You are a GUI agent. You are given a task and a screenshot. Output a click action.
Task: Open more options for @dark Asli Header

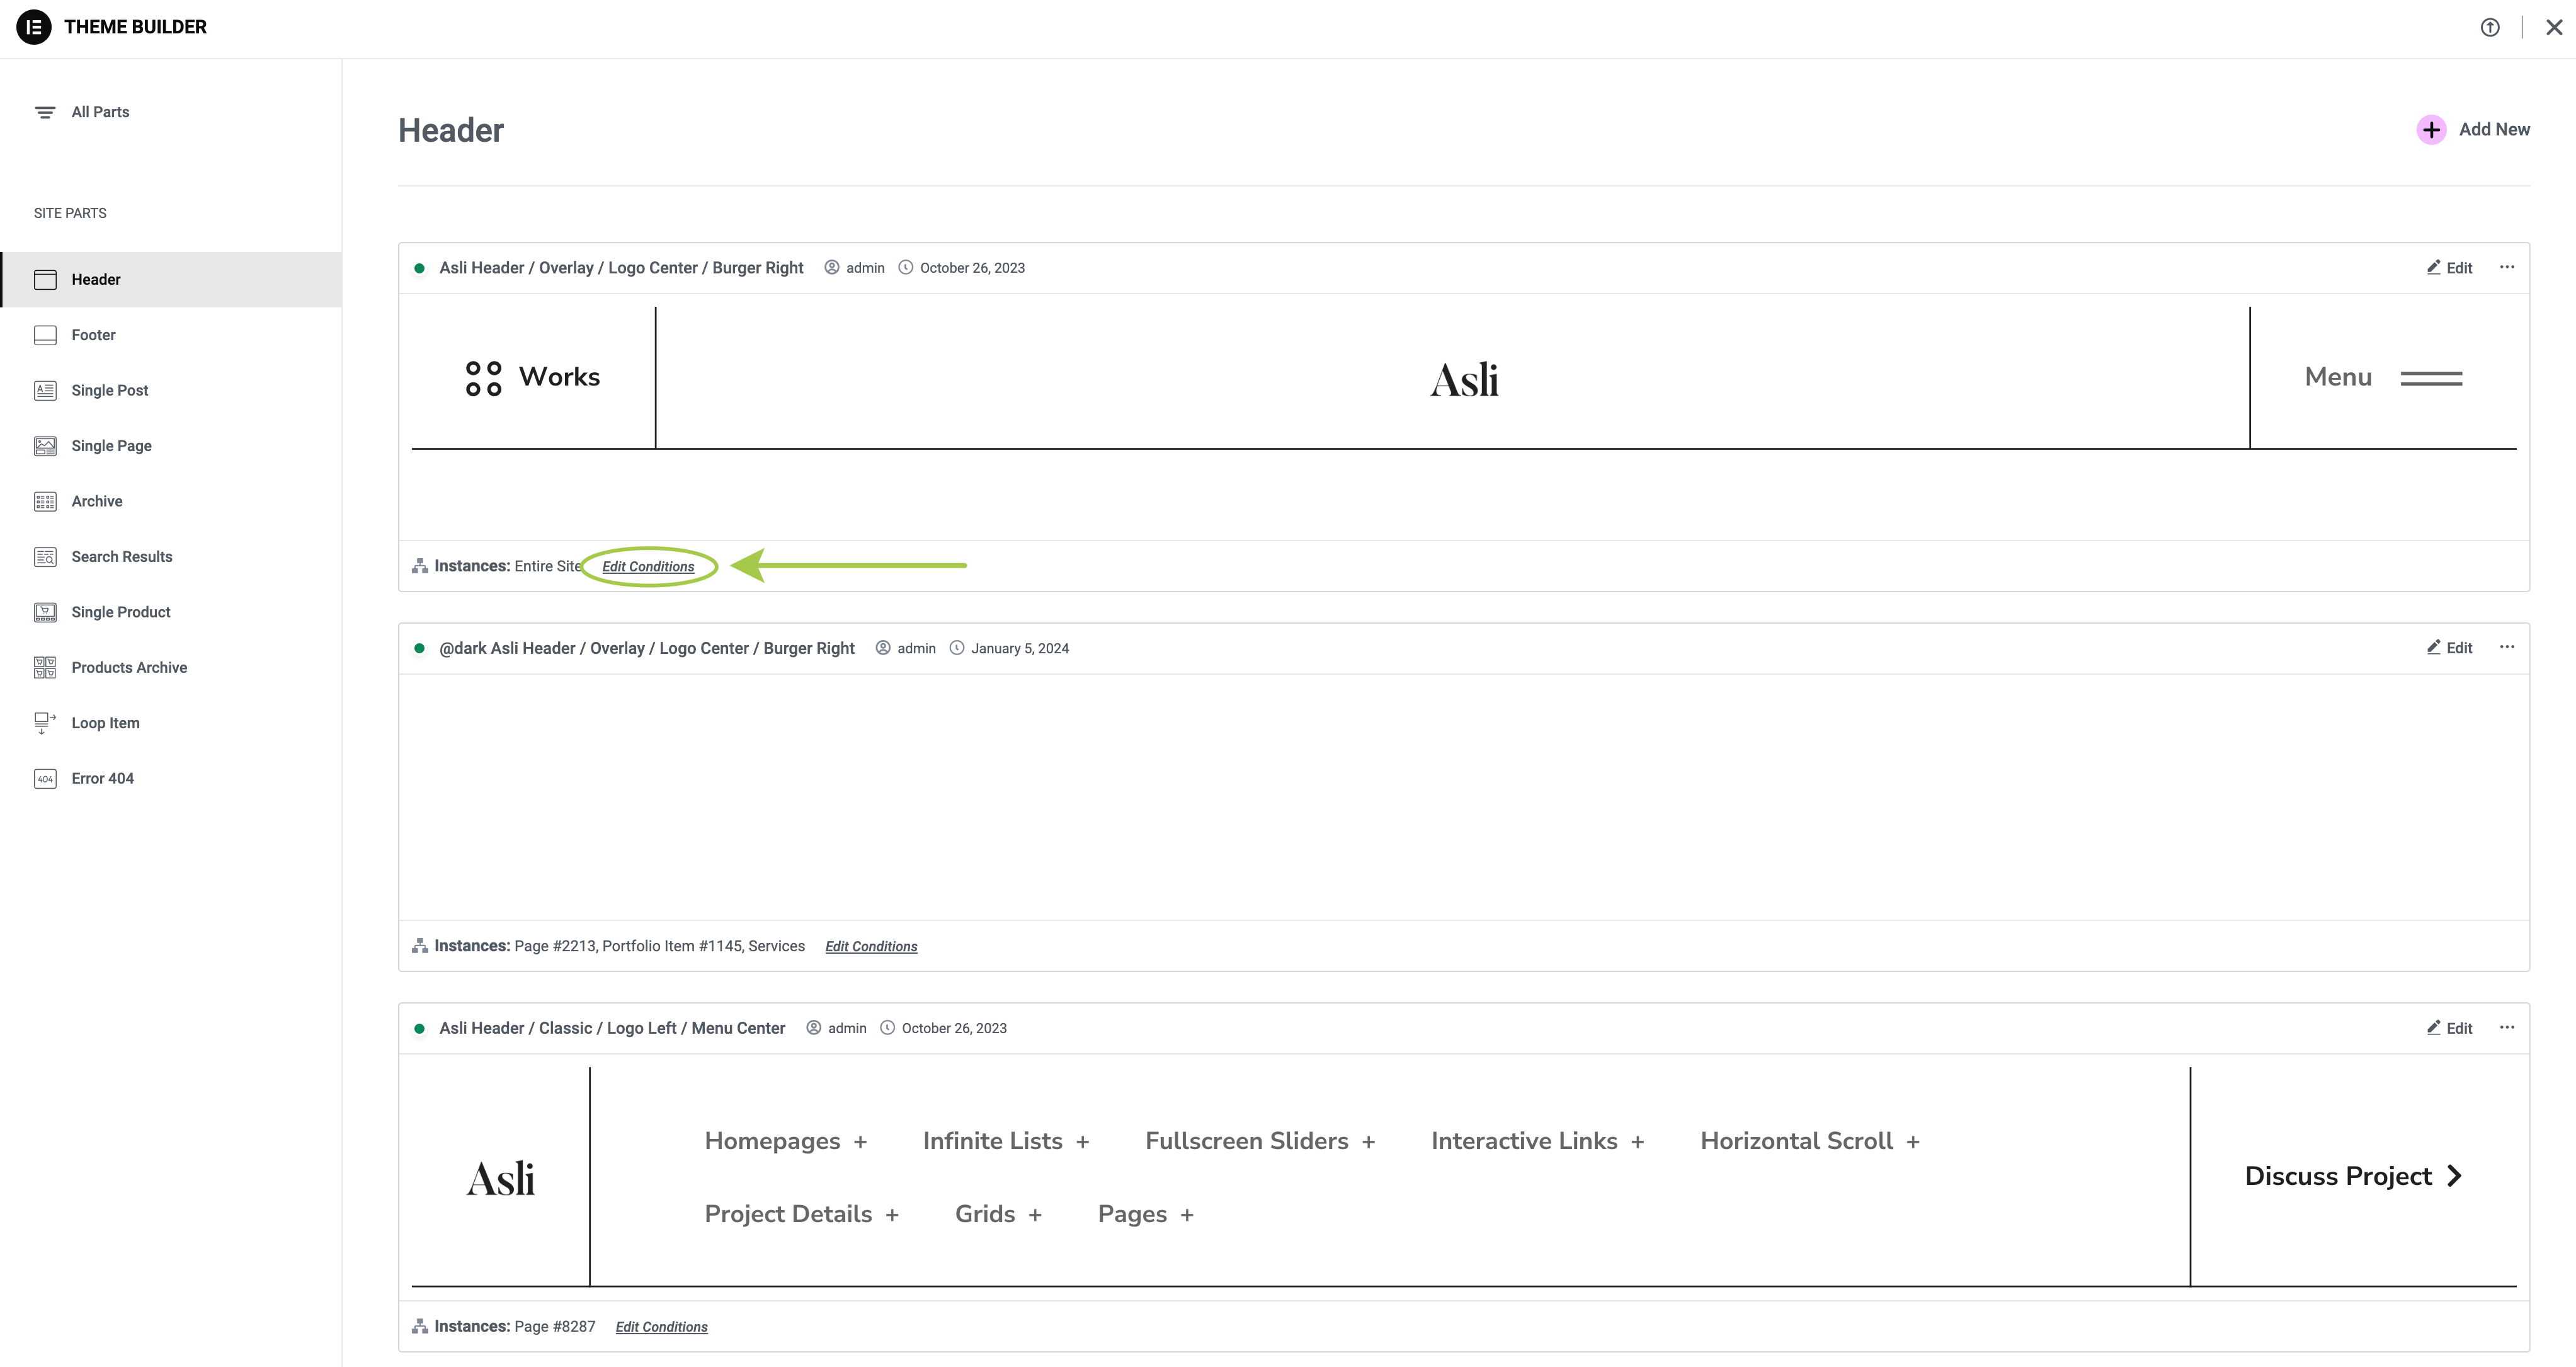pos(2507,647)
